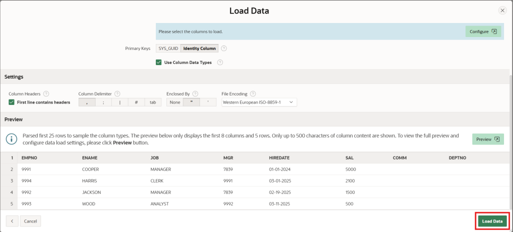Click the Column Headers help icon
The height and width of the screenshot is (232, 513).
(x=46, y=94)
